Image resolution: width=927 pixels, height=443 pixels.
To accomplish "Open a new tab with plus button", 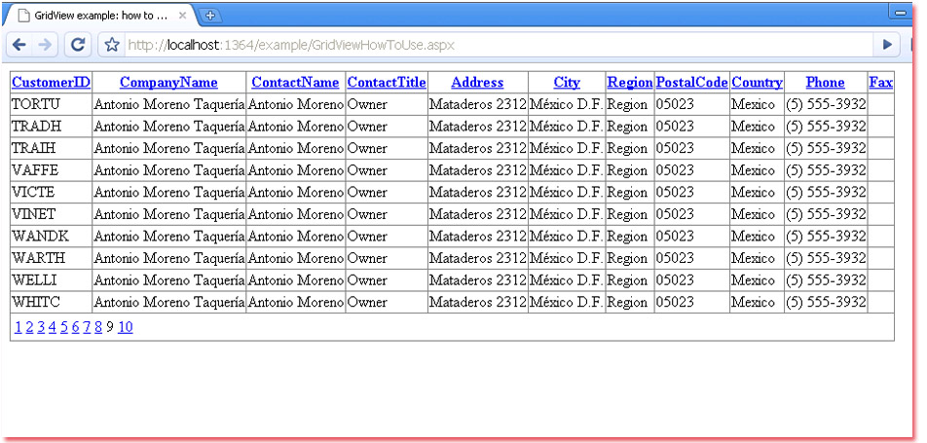I will coord(210,16).
